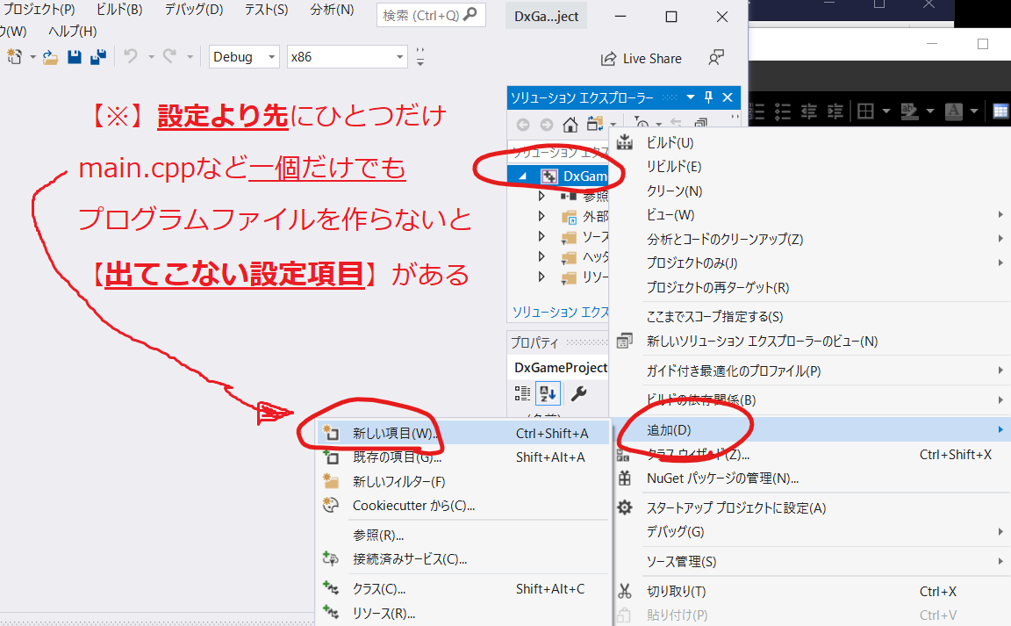Click the 検索 (Ctrl+Q) search box
Image resolution: width=1011 pixels, height=626 pixels.
(x=431, y=15)
